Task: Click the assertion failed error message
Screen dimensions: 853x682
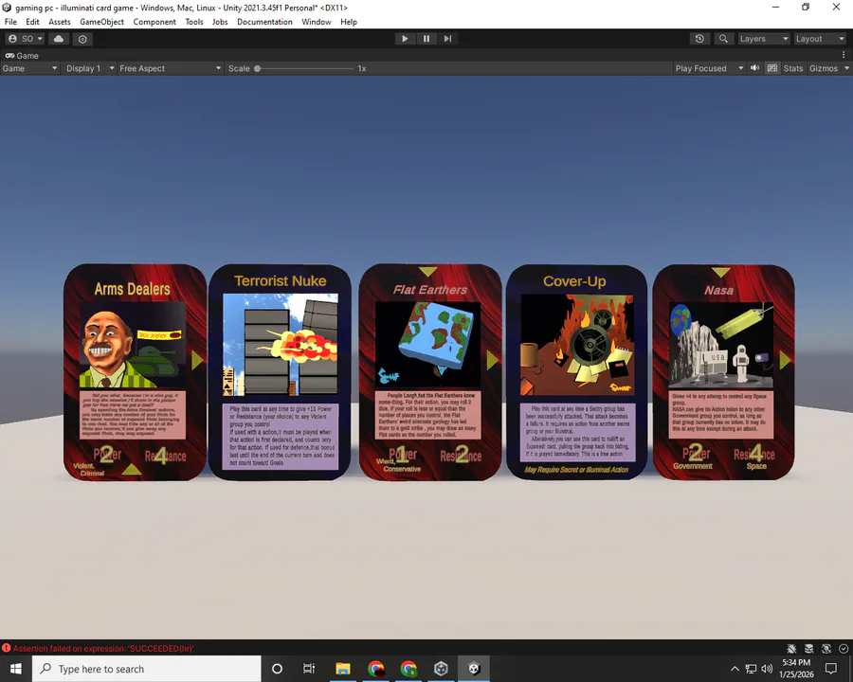Action: click(103, 648)
